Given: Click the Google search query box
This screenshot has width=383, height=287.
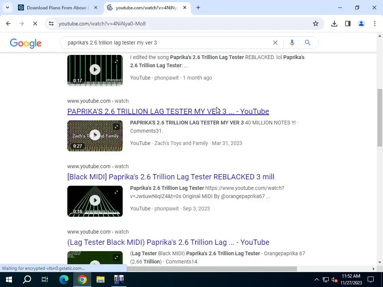Looking at the screenshot, I should (169, 43).
